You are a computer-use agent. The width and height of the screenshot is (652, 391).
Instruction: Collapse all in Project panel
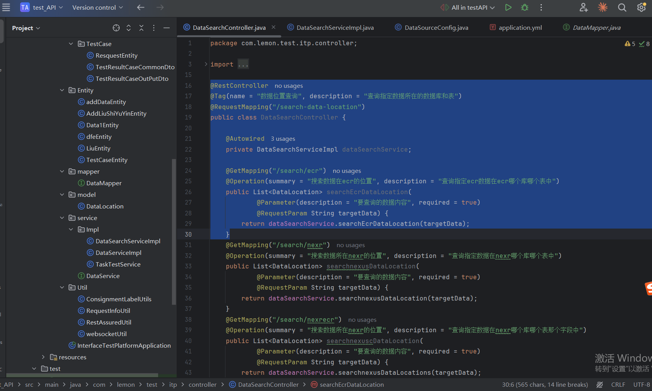141,28
